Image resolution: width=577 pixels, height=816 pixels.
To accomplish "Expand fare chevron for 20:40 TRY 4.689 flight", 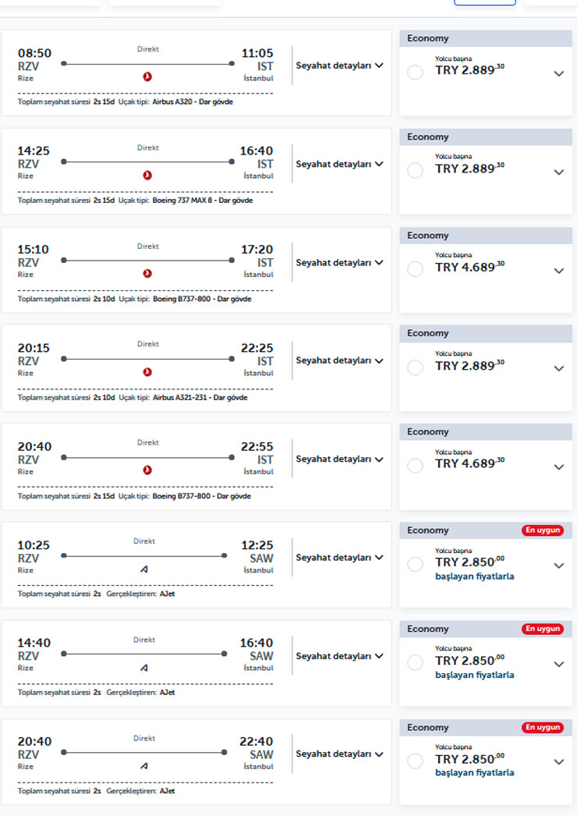I will pyautogui.click(x=558, y=467).
